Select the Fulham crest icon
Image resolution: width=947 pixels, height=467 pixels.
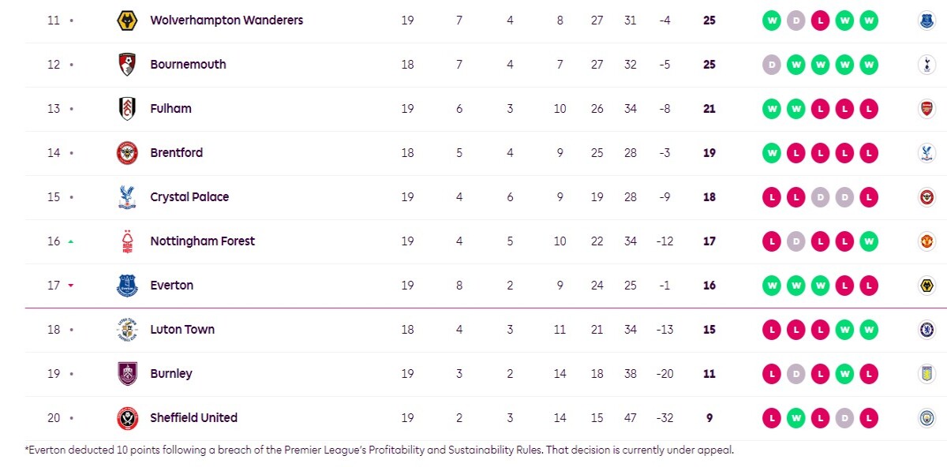pos(127,109)
